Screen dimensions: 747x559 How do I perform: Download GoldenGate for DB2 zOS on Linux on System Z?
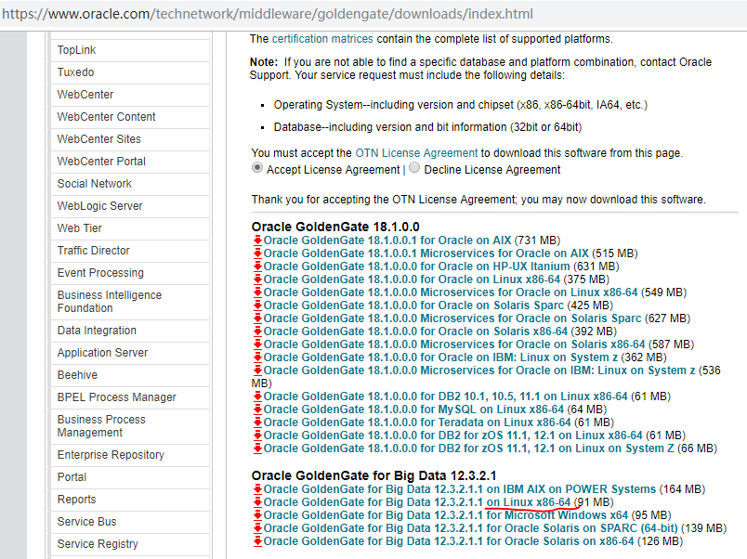click(x=469, y=448)
